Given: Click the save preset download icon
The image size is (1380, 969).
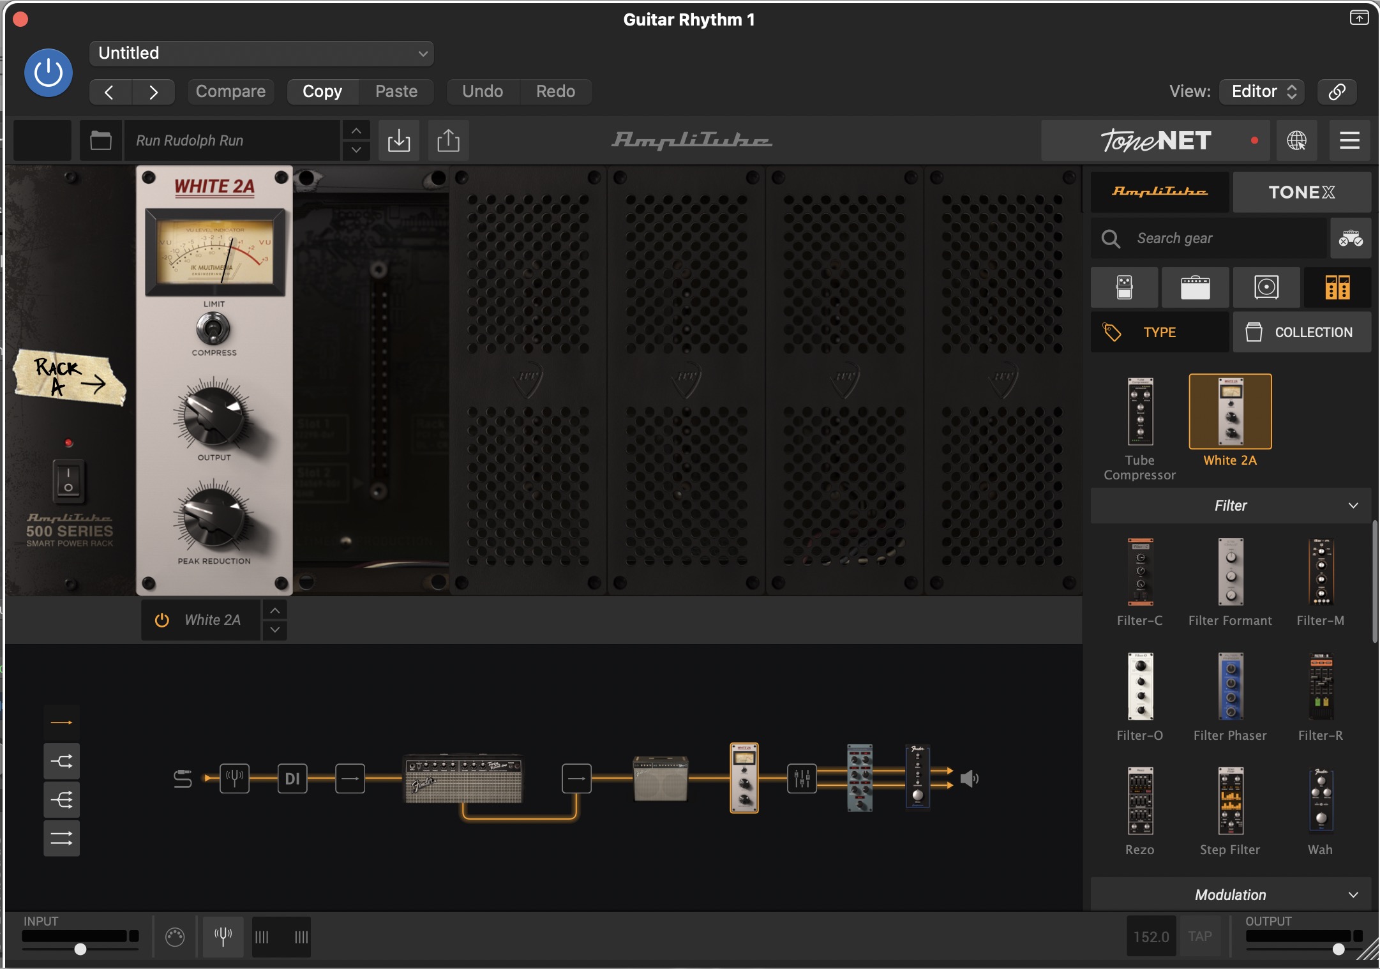Looking at the screenshot, I should (398, 140).
